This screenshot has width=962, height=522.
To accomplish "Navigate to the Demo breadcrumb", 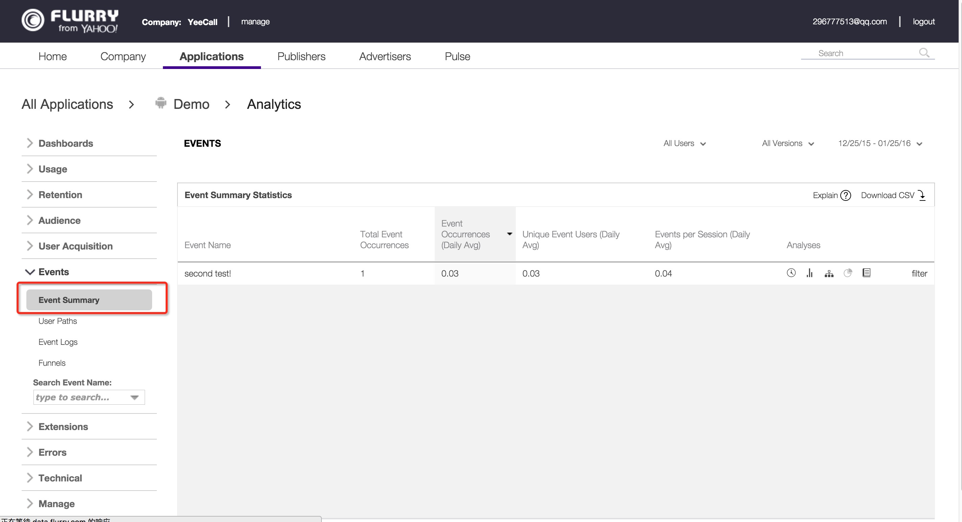I will [x=191, y=104].
